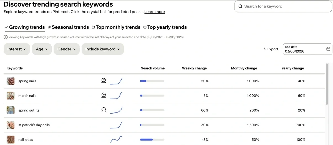Screen dimensions: 333x145
Task: Click the march nails thumbnail image
Action: (x=11, y=95)
